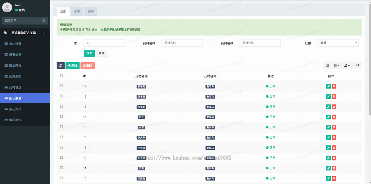Click the refresh icon above the table
Viewport: 371px width, 184px height.
tap(61, 65)
